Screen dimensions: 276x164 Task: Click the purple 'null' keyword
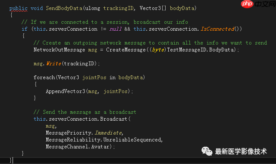coord(116,29)
